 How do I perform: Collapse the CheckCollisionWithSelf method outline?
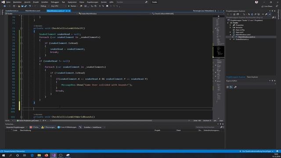click(x=21, y=28)
